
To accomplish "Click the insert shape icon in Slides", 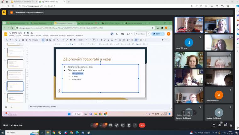I will point(54,40).
